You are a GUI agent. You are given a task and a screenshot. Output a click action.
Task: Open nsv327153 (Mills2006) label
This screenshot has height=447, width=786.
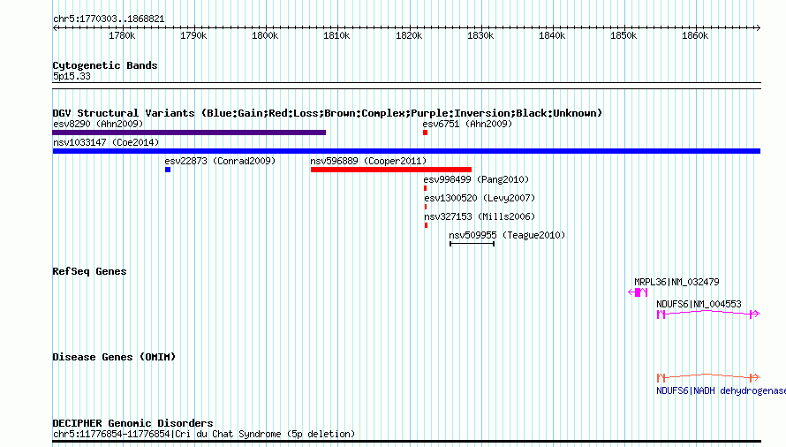point(480,216)
